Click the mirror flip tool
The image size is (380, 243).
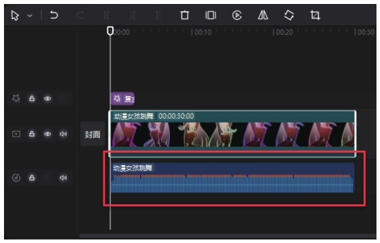[263, 15]
